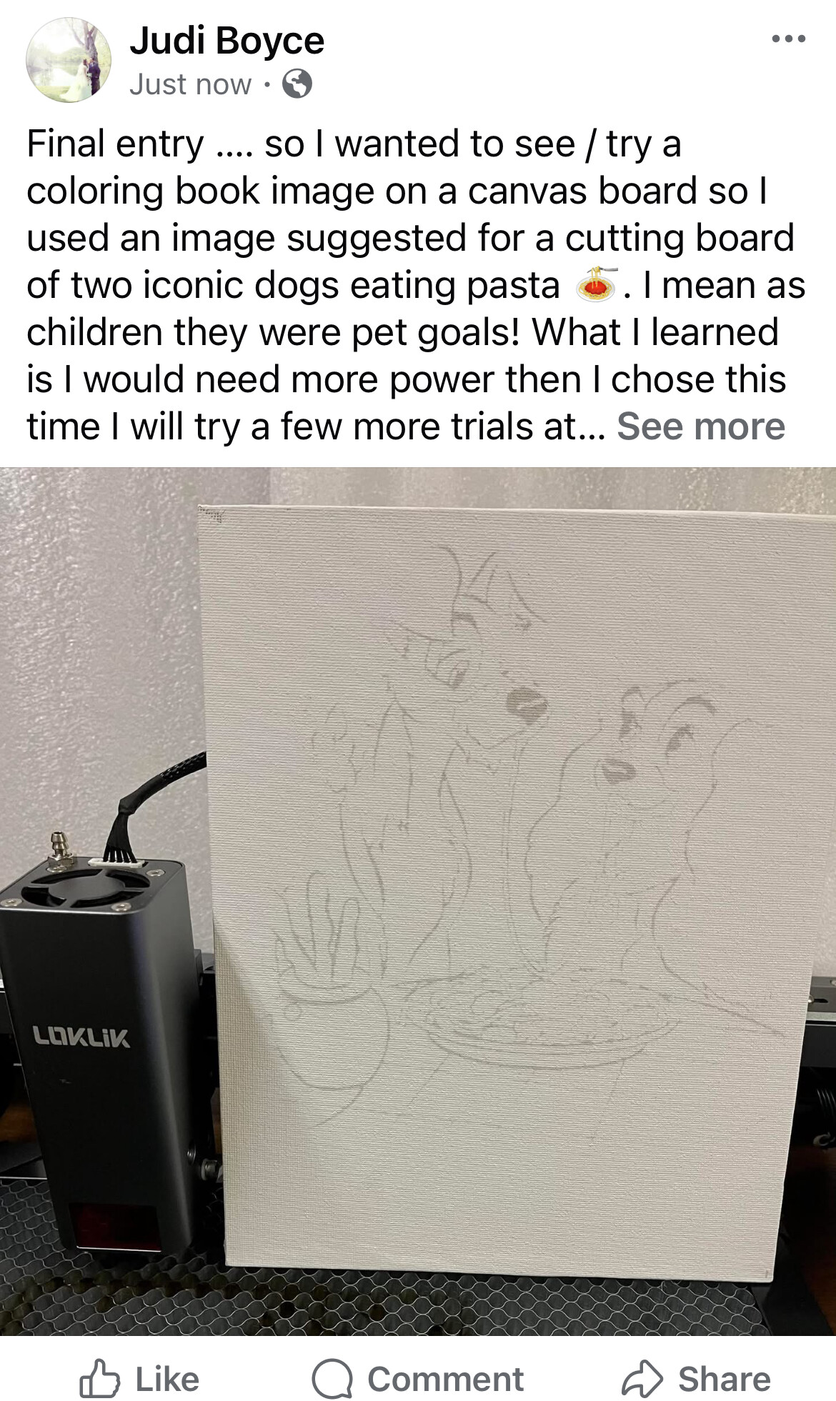The image size is (836, 1401).
Task: Open the canvas board photo
Action: tap(418, 901)
